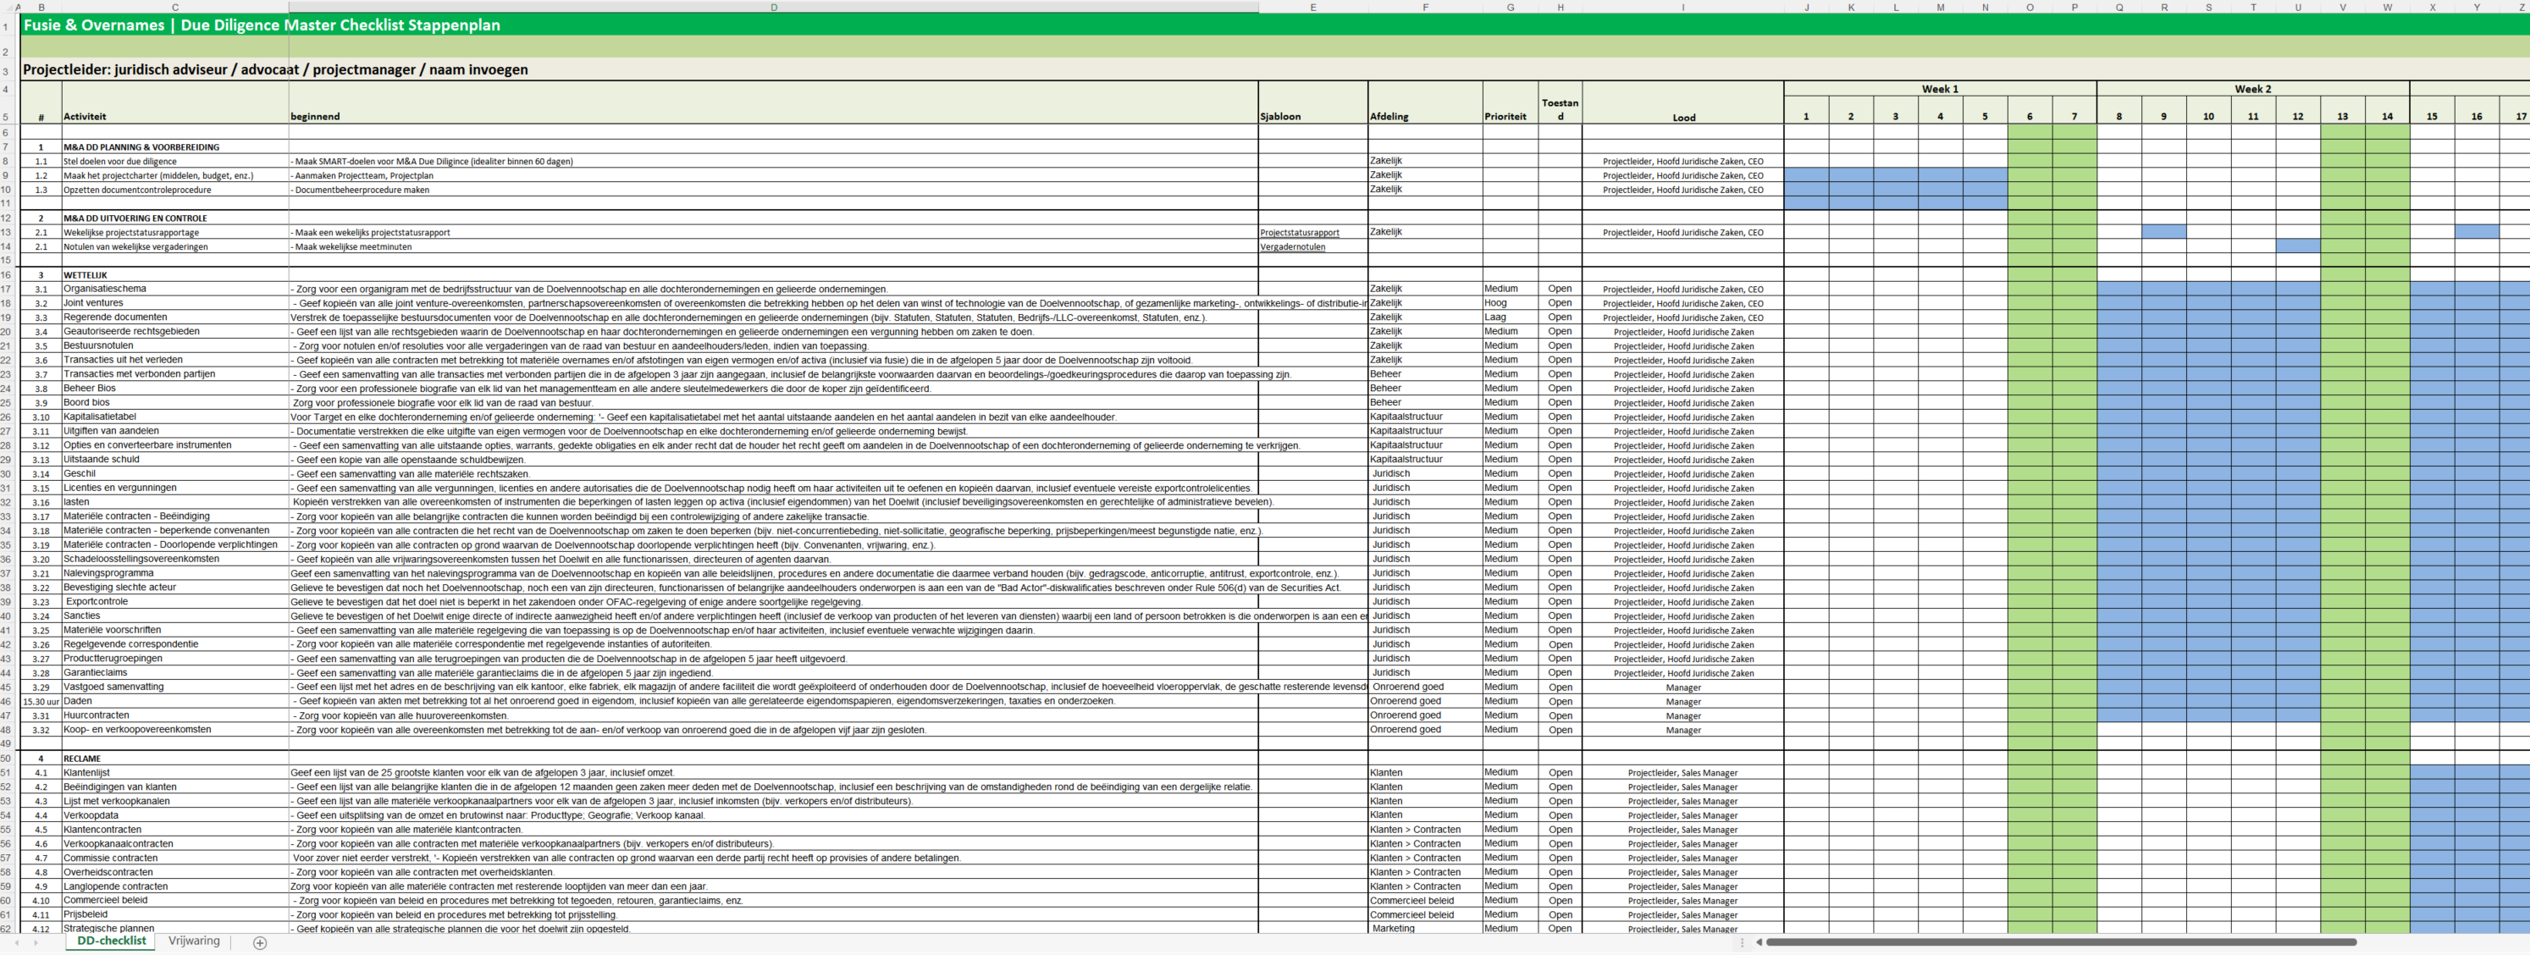This screenshot has width=2530, height=955.
Task: Select cell Wekelijkse projectstatusrapportage
Action: [174, 233]
